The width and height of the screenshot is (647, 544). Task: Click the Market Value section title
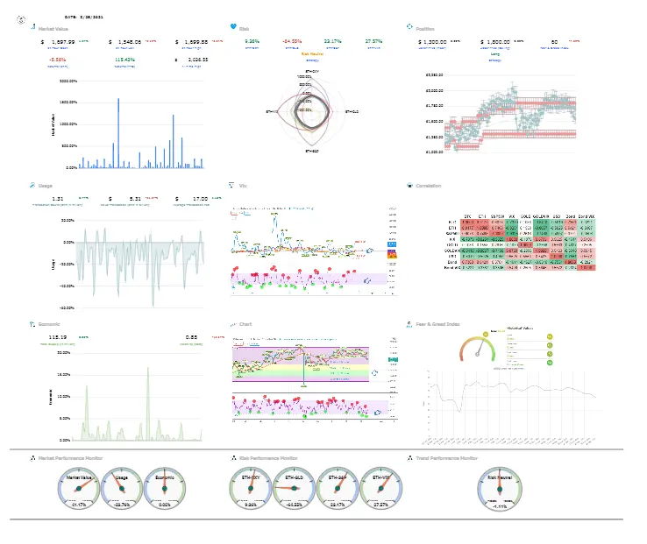(53, 29)
